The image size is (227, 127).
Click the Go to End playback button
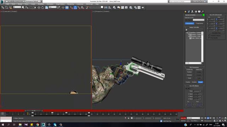(x=214, y=118)
